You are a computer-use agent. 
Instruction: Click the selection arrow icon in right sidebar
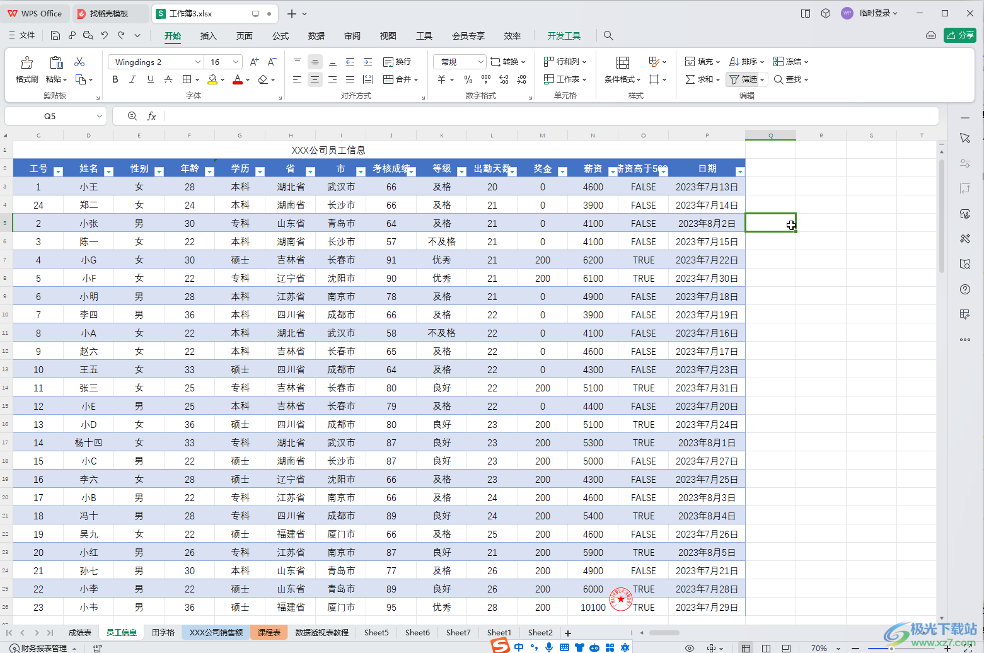965,138
